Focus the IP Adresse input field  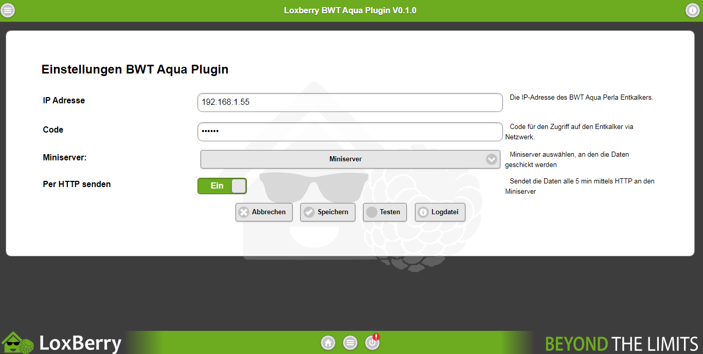point(350,102)
